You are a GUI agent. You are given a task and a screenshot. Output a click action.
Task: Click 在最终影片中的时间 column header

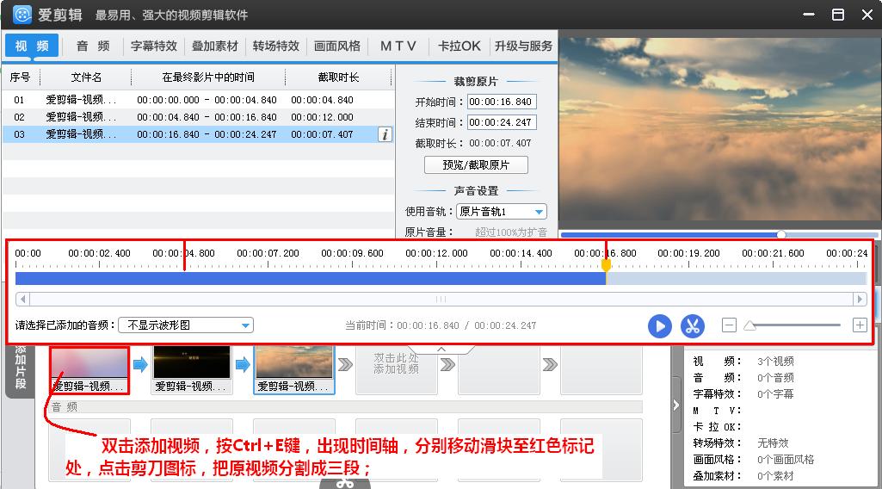pos(208,77)
